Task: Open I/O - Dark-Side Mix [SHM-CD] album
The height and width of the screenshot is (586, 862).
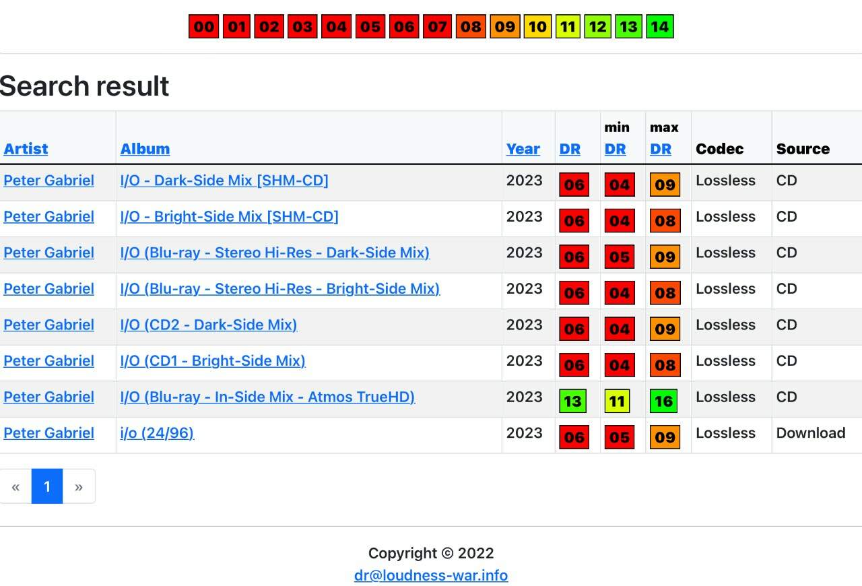Action: 224,181
